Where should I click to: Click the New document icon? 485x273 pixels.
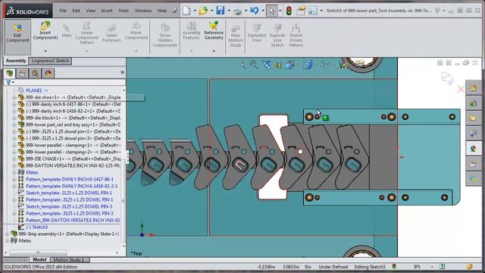point(186,11)
